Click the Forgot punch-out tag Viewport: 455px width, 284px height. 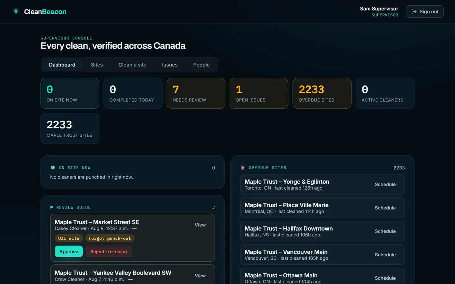(110, 238)
